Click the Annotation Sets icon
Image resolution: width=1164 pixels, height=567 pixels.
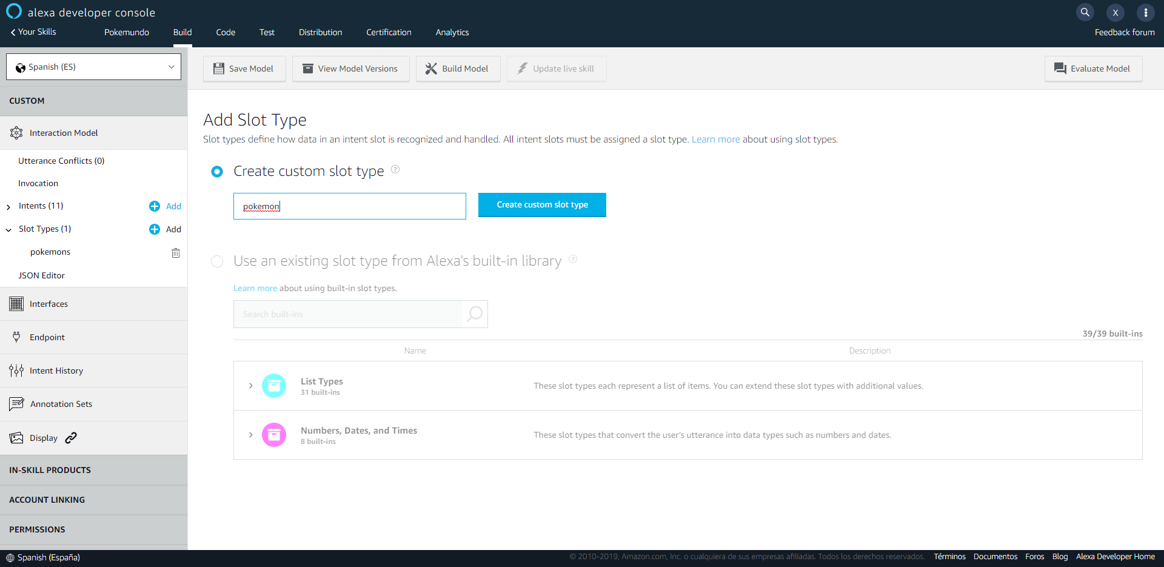pyautogui.click(x=16, y=404)
